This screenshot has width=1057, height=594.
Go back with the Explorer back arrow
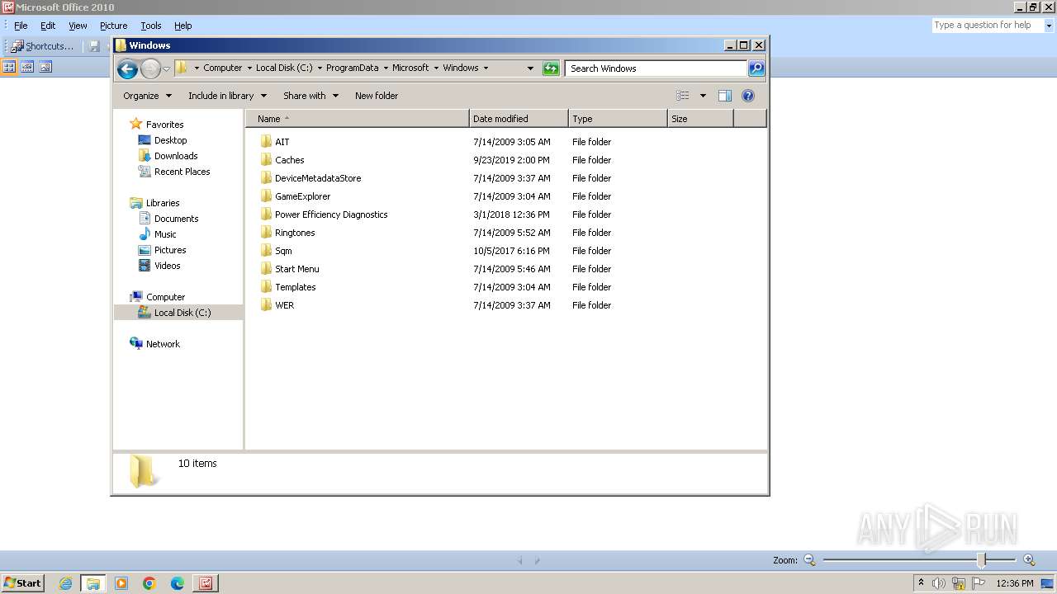(x=127, y=68)
